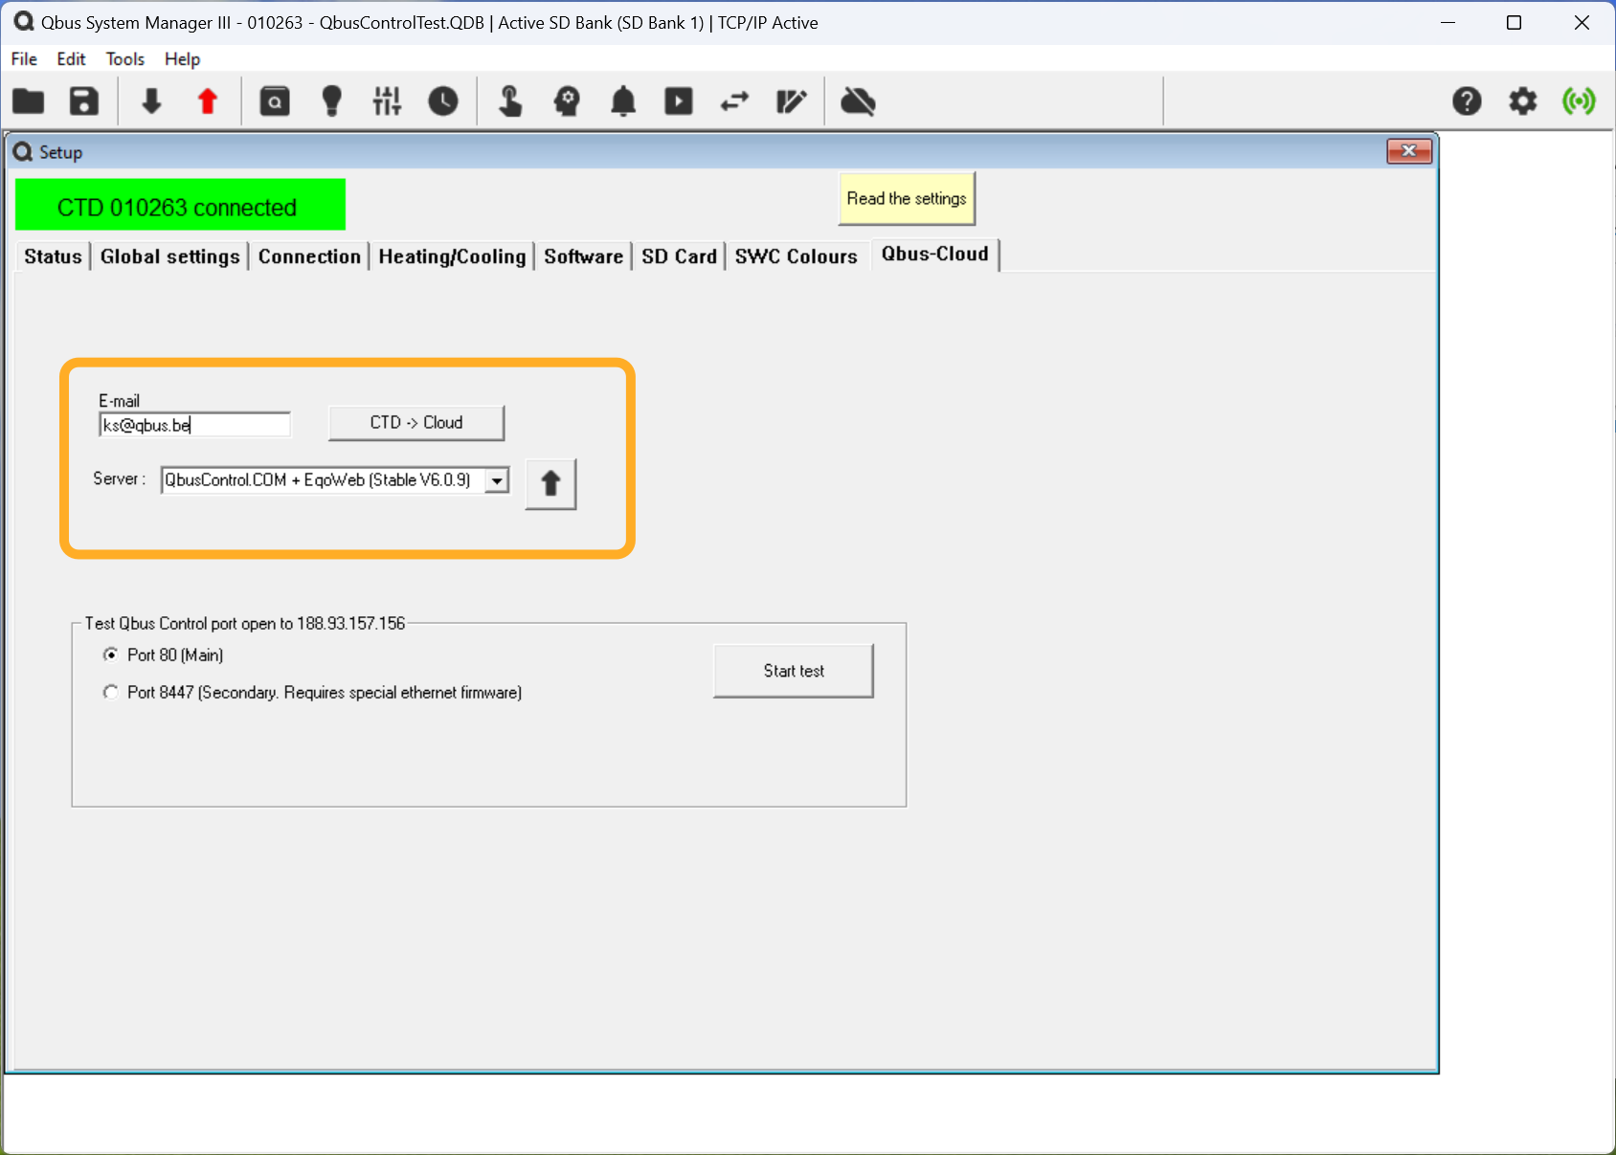Click the save disk icon

tap(84, 100)
